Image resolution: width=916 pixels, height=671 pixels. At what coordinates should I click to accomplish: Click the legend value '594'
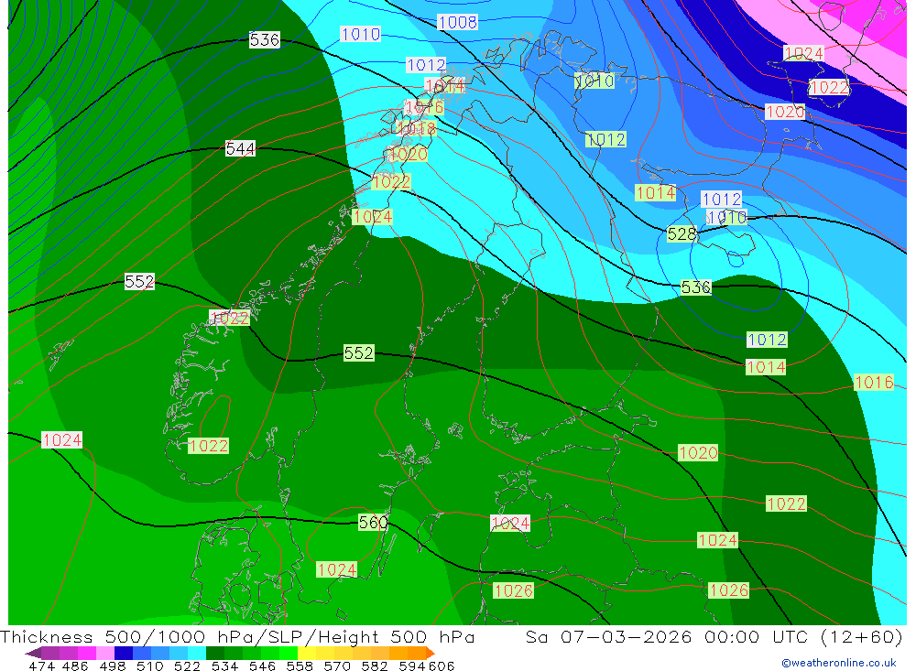point(412,666)
